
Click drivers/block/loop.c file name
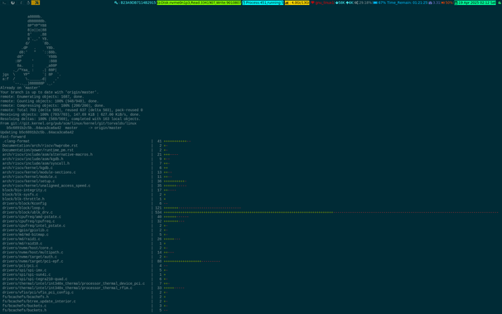(x=23, y=208)
